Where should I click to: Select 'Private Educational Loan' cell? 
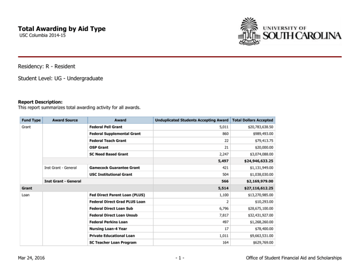[120, 235]
